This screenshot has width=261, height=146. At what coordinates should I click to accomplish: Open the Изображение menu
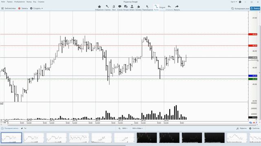[x=20, y=2]
